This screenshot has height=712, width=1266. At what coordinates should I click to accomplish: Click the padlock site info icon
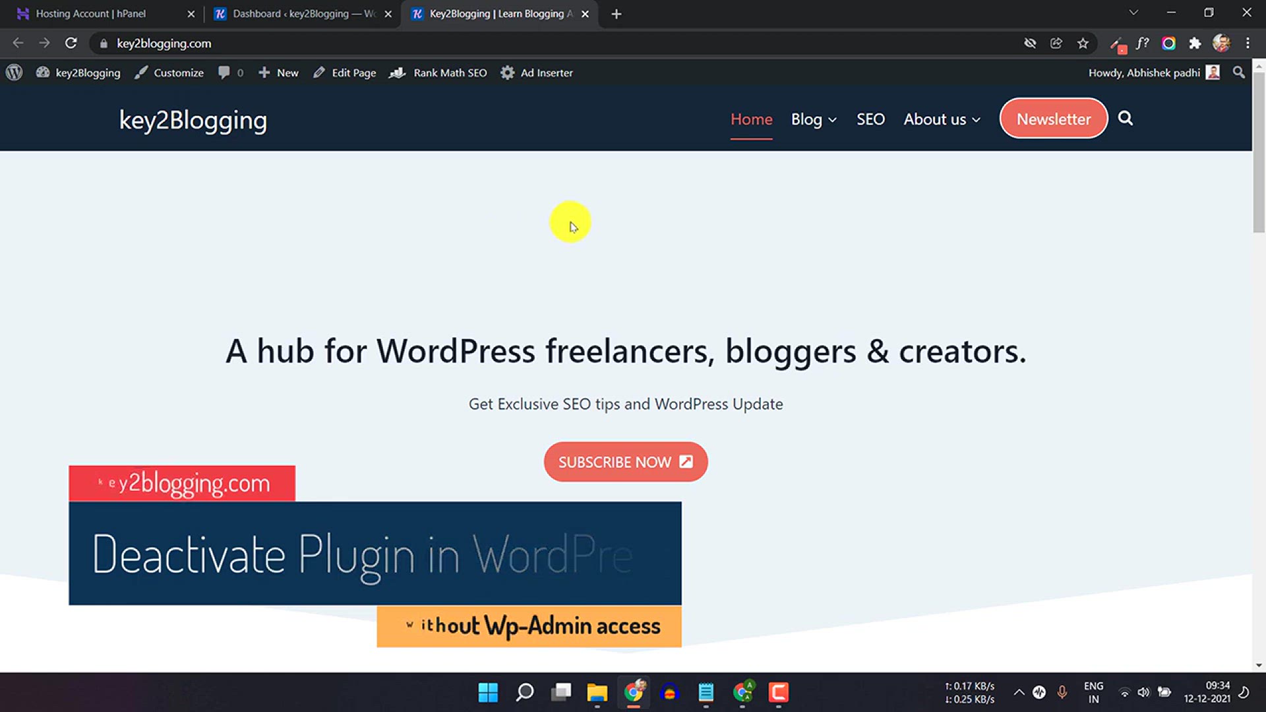tap(103, 44)
